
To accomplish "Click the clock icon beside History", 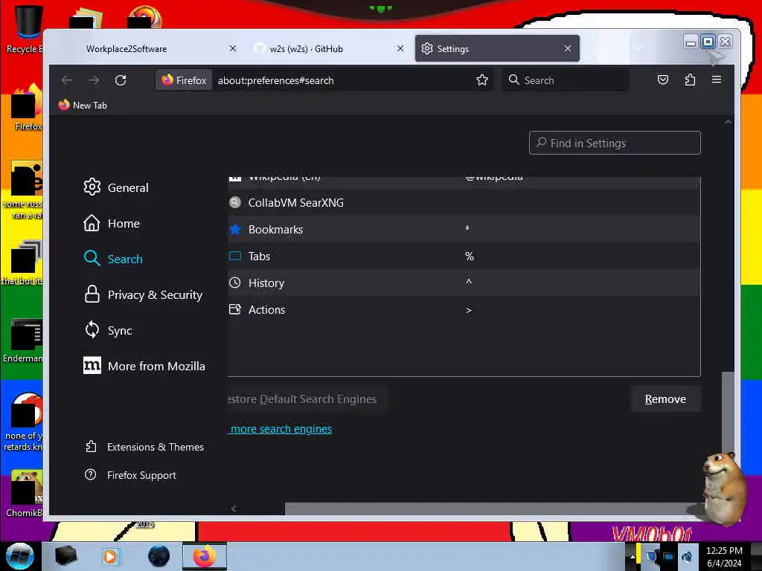I will coord(234,283).
